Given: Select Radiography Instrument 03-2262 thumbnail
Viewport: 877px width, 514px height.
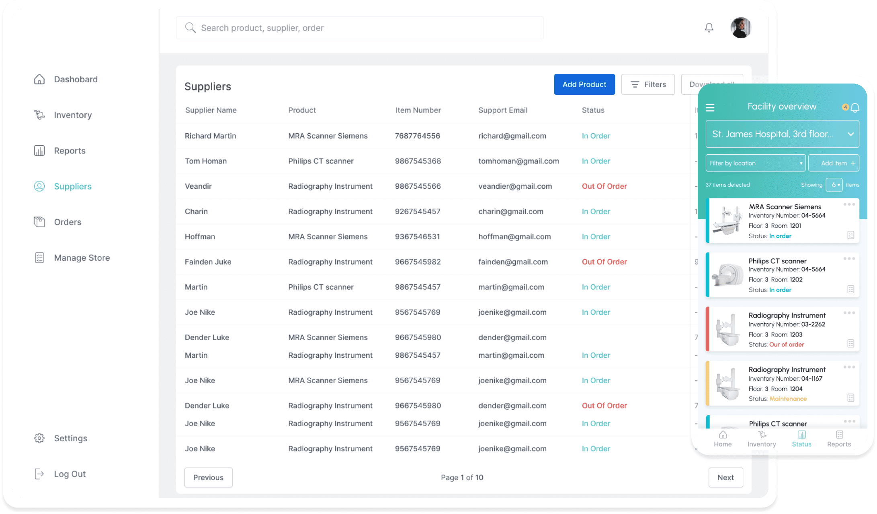Looking at the screenshot, I should point(727,329).
